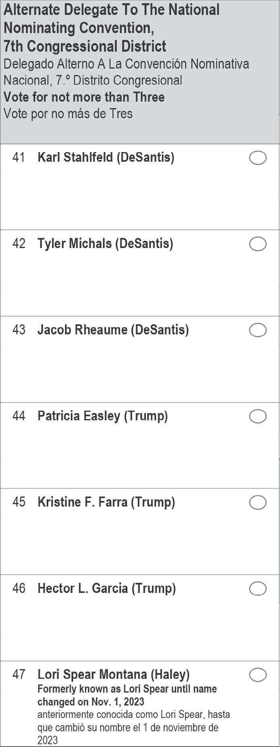Select the oval for Lori Spear Montana (Haley)
The width and height of the screenshot is (280, 747).
(x=258, y=675)
